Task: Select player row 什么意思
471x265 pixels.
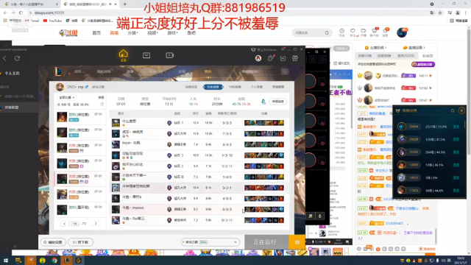Action: [199, 123]
